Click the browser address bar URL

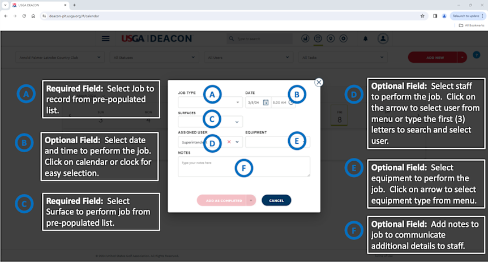click(x=74, y=16)
